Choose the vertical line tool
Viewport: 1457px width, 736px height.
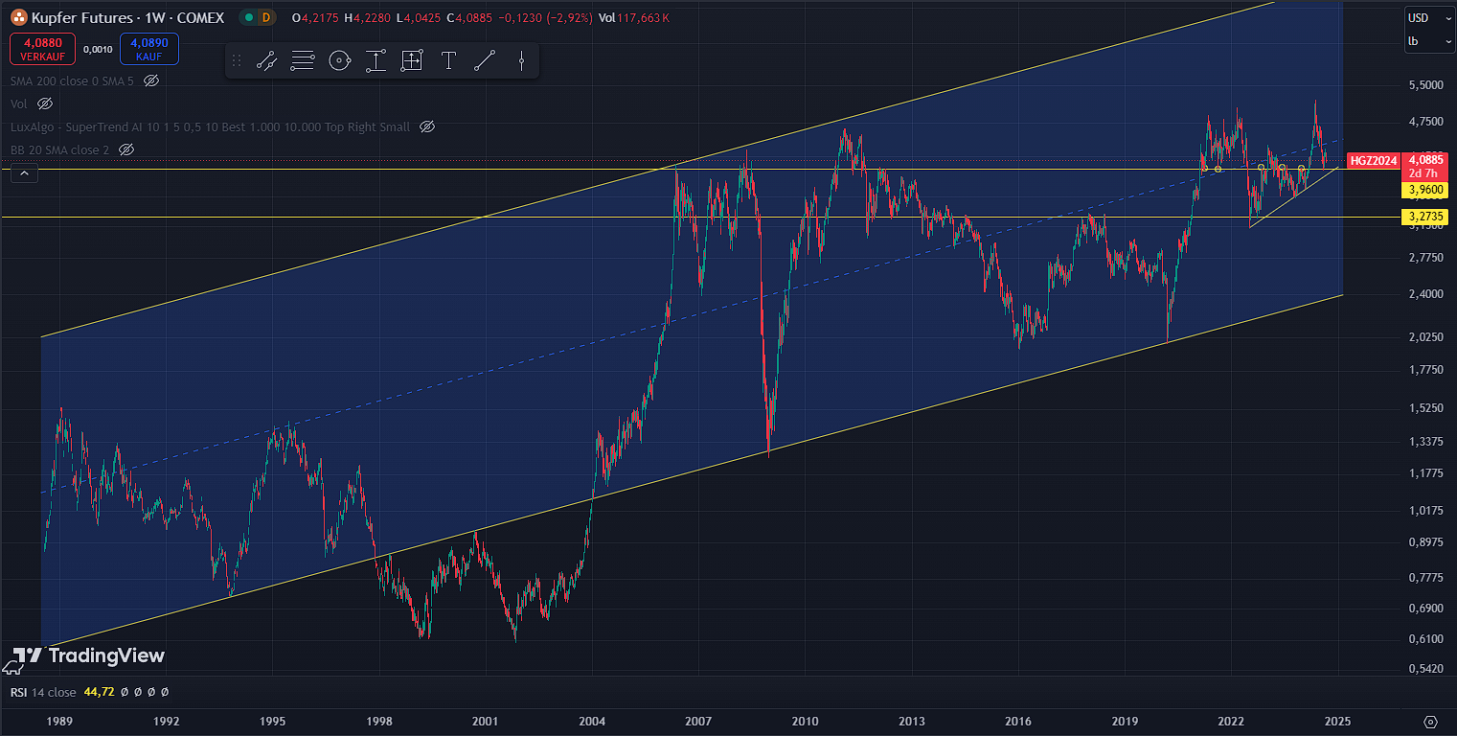pos(521,61)
